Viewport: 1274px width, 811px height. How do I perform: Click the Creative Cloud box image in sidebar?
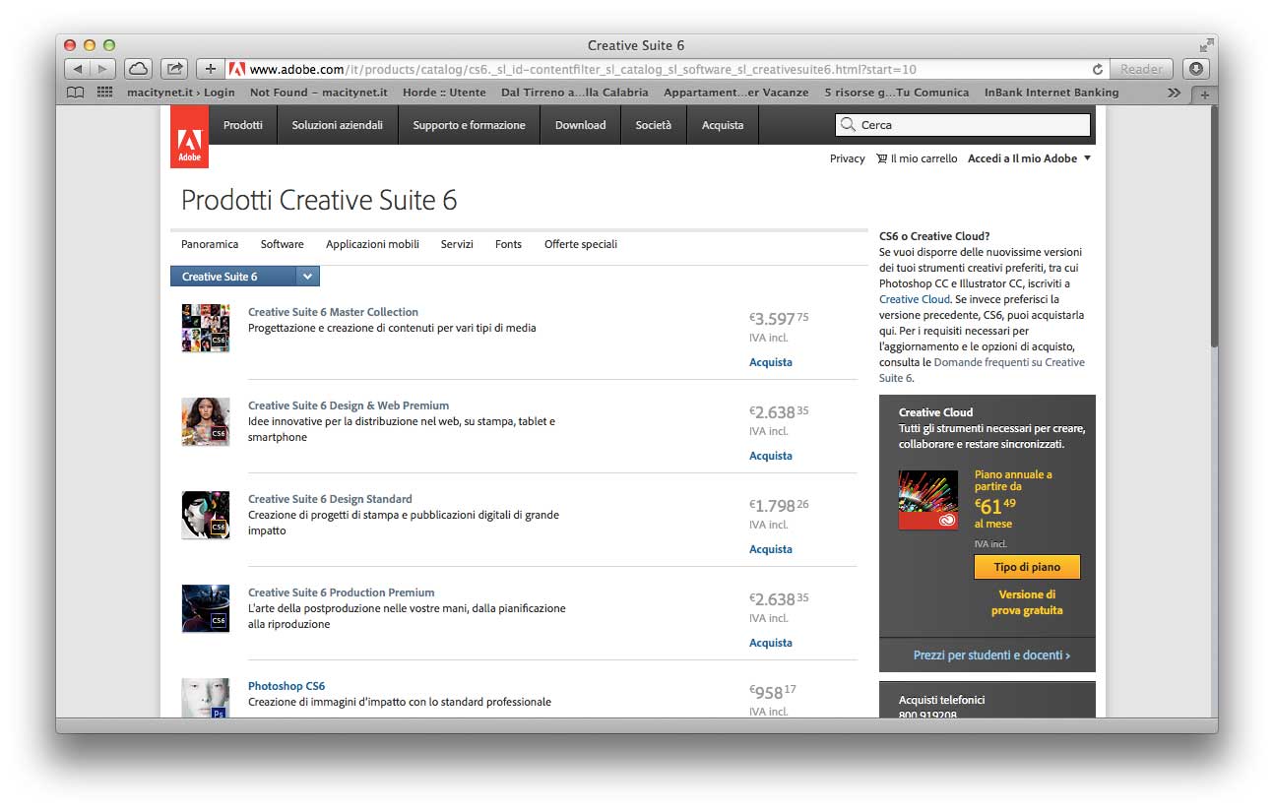click(928, 500)
